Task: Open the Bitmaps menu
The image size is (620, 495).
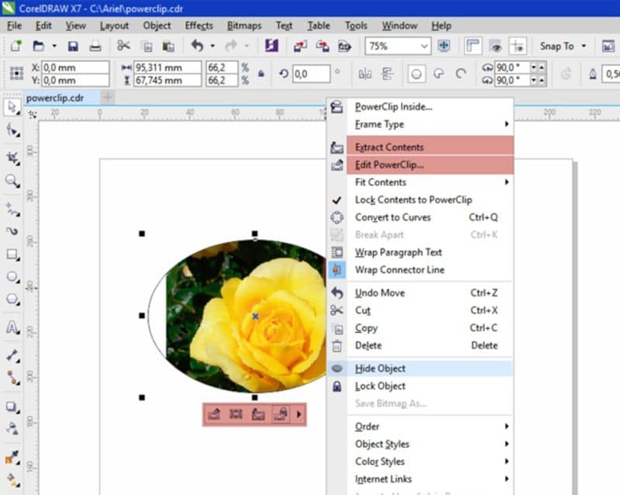Action: [244, 26]
